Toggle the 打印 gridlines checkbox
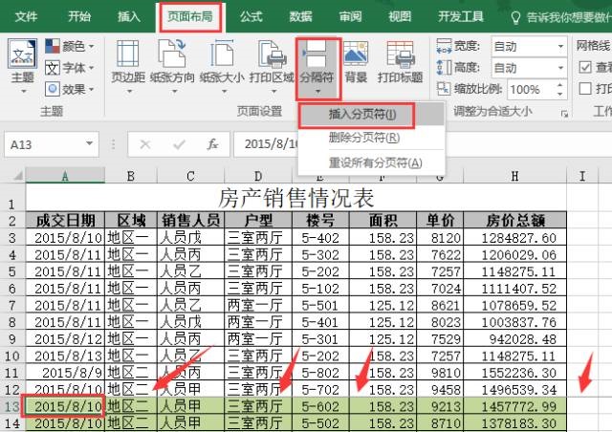This screenshot has height=432, width=612. [x=585, y=89]
